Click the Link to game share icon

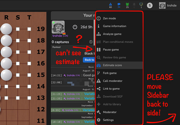pos(99,89)
